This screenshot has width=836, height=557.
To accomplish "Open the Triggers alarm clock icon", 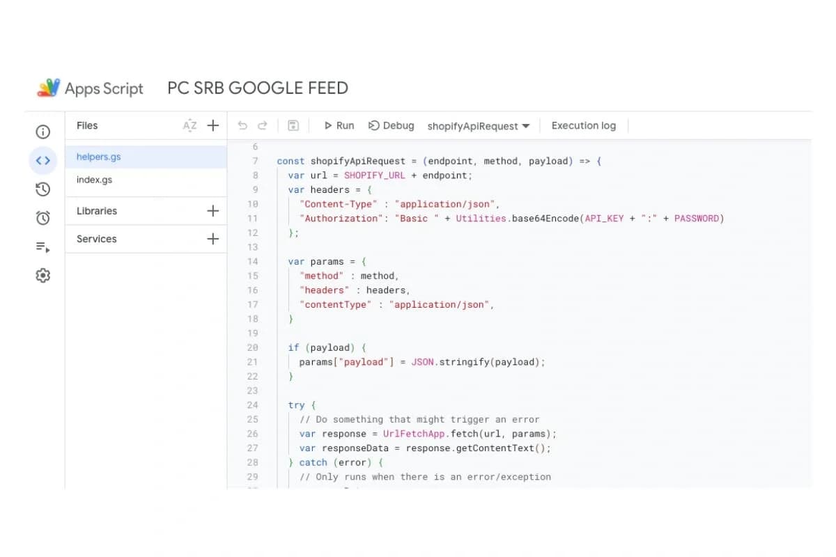I will coord(42,218).
